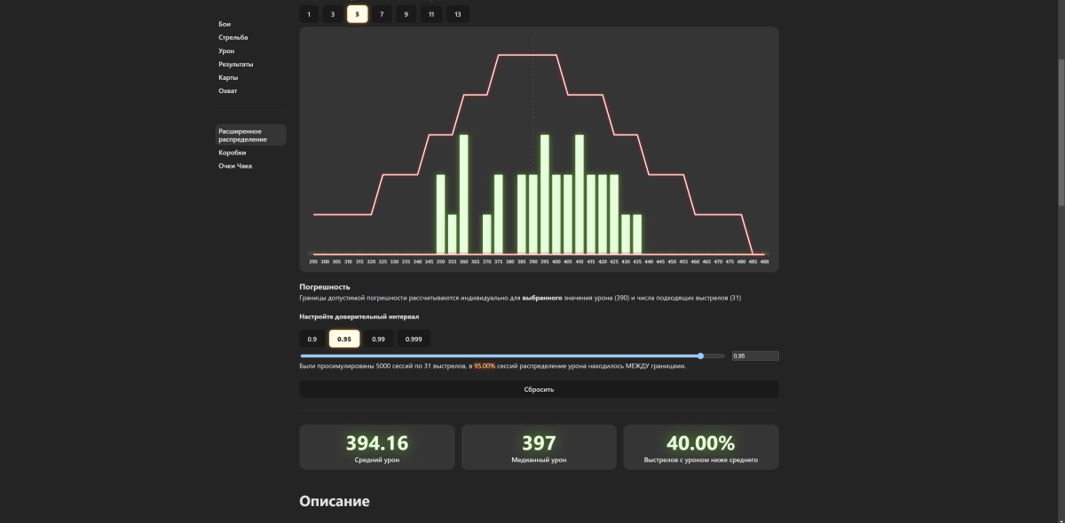Set confidence interval to 0.99
Image resolution: width=1065 pixels, height=523 pixels.
click(378, 339)
